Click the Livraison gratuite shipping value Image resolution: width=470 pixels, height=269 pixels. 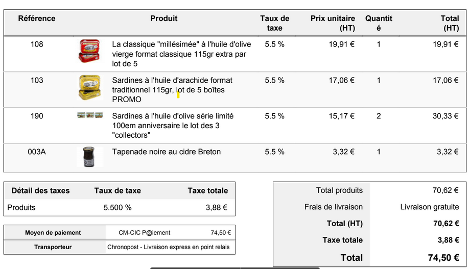(429, 207)
